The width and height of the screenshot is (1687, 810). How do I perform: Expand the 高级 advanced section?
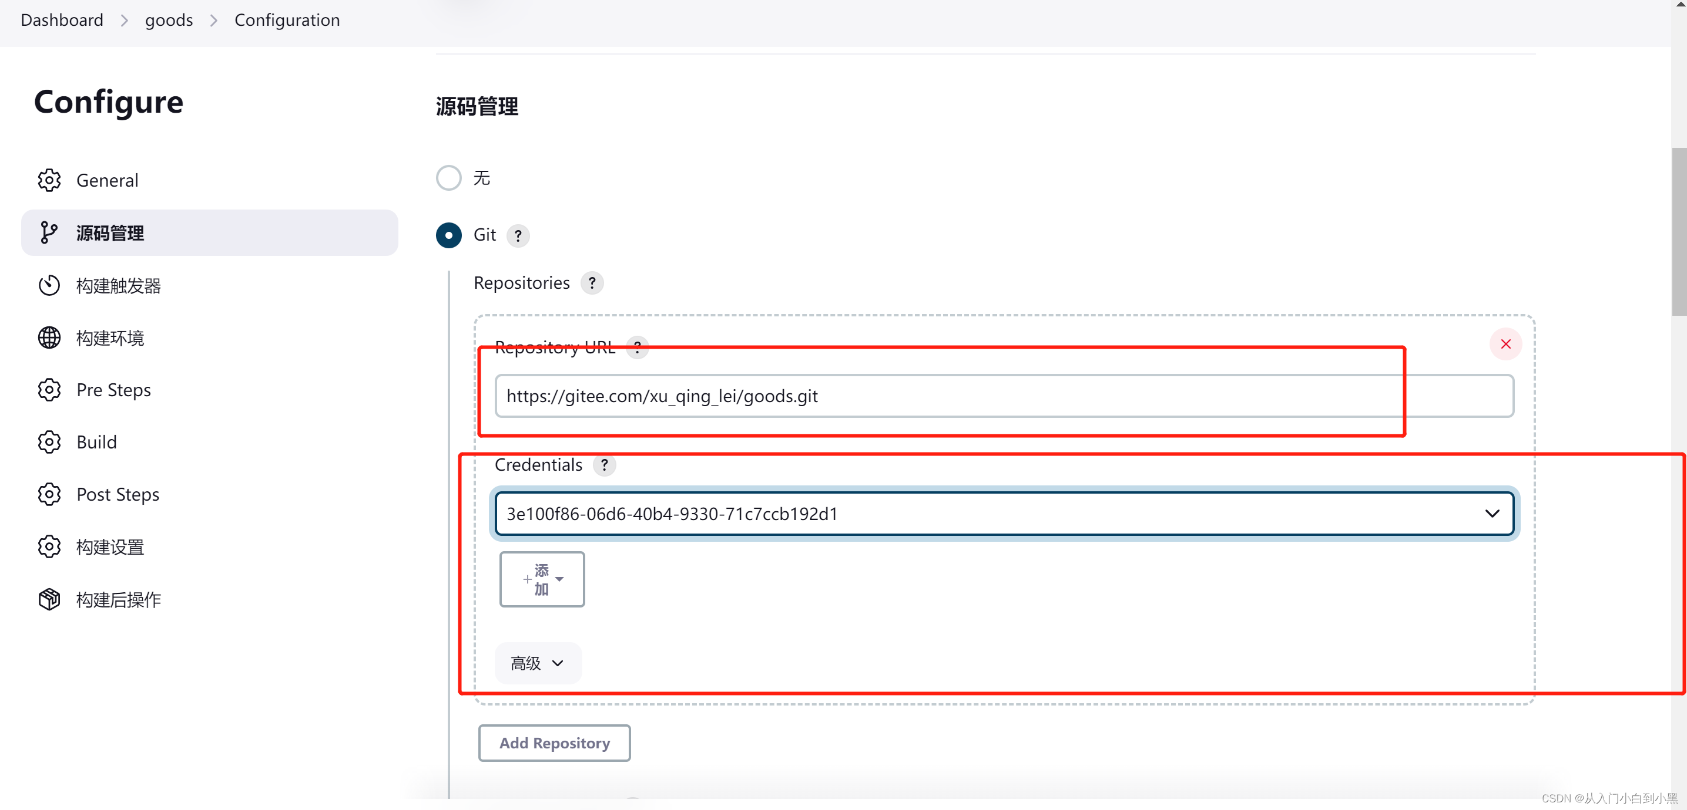point(538,663)
